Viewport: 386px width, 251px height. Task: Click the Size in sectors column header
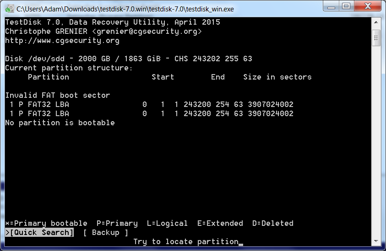tap(277, 77)
